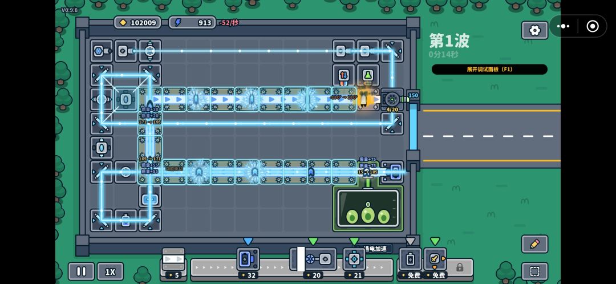Click the energy rate -52/秒 label

pos(229,23)
